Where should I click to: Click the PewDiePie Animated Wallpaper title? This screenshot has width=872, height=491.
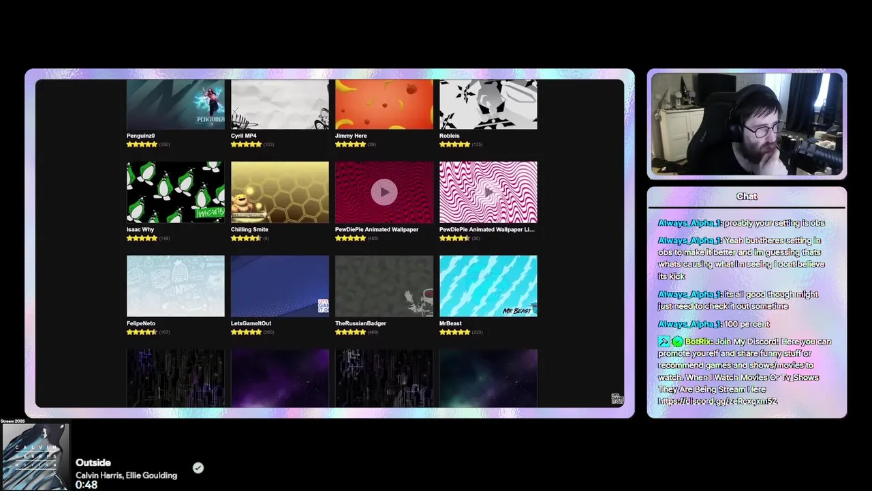point(377,229)
